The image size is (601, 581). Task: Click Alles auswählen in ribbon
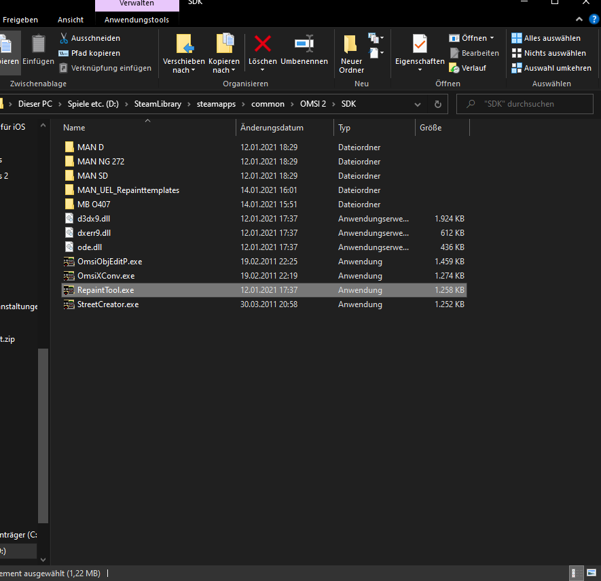click(546, 38)
